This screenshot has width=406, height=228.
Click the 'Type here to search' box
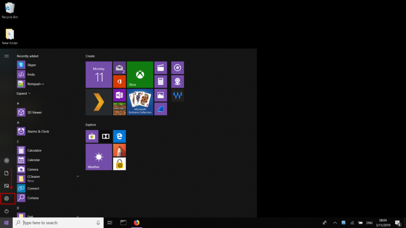58,222
